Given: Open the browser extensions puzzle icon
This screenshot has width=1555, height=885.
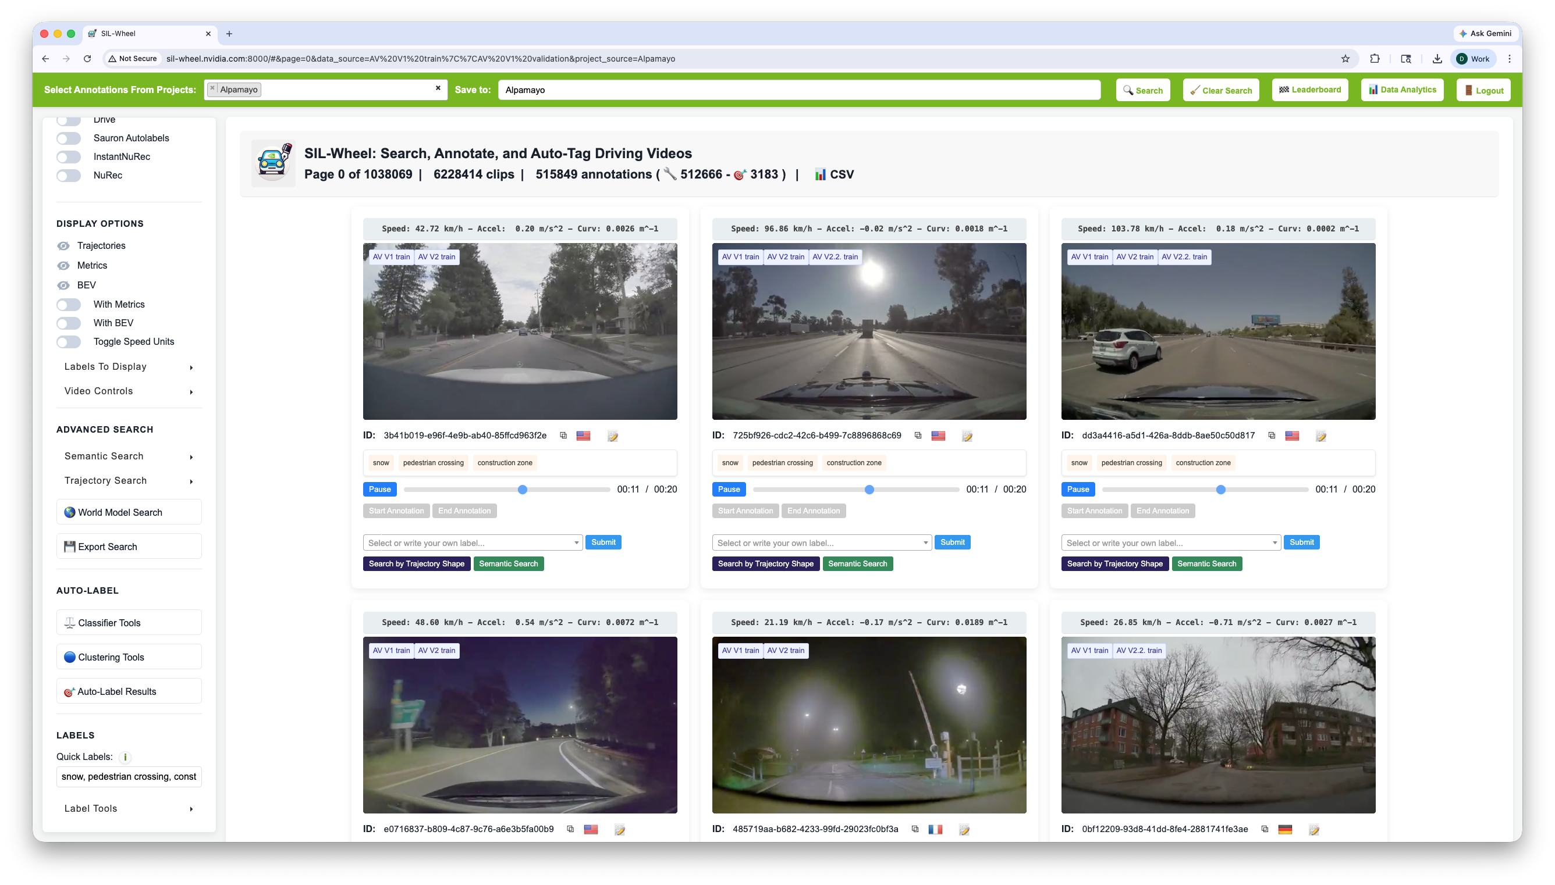Looking at the screenshot, I should (1375, 58).
